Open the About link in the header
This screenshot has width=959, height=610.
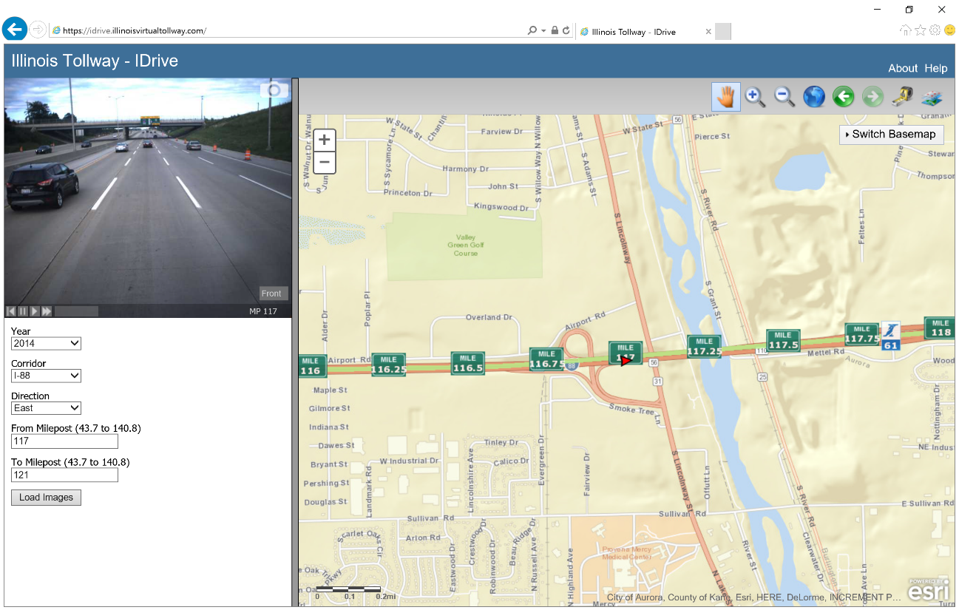click(x=903, y=68)
